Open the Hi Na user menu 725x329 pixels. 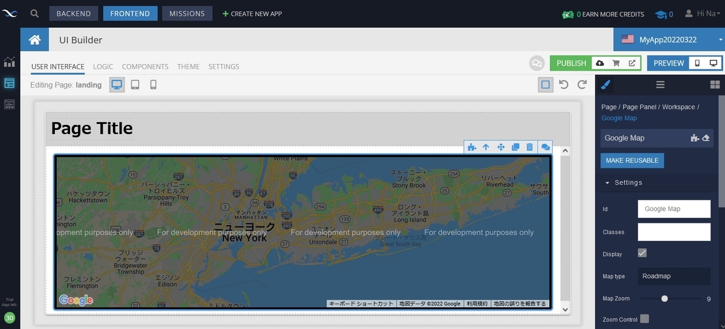(702, 13)
